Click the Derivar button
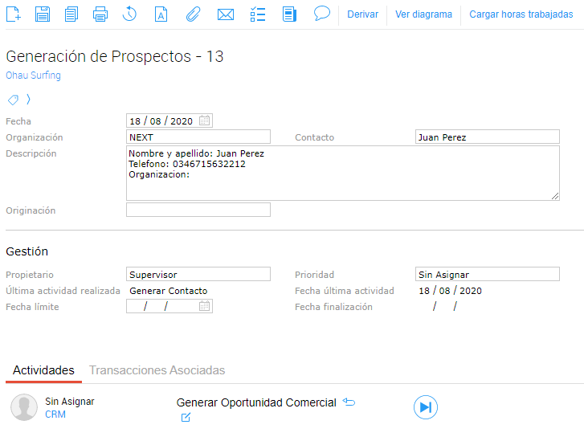This screenshot has width=584, height=441. click(x=362, y=14)
